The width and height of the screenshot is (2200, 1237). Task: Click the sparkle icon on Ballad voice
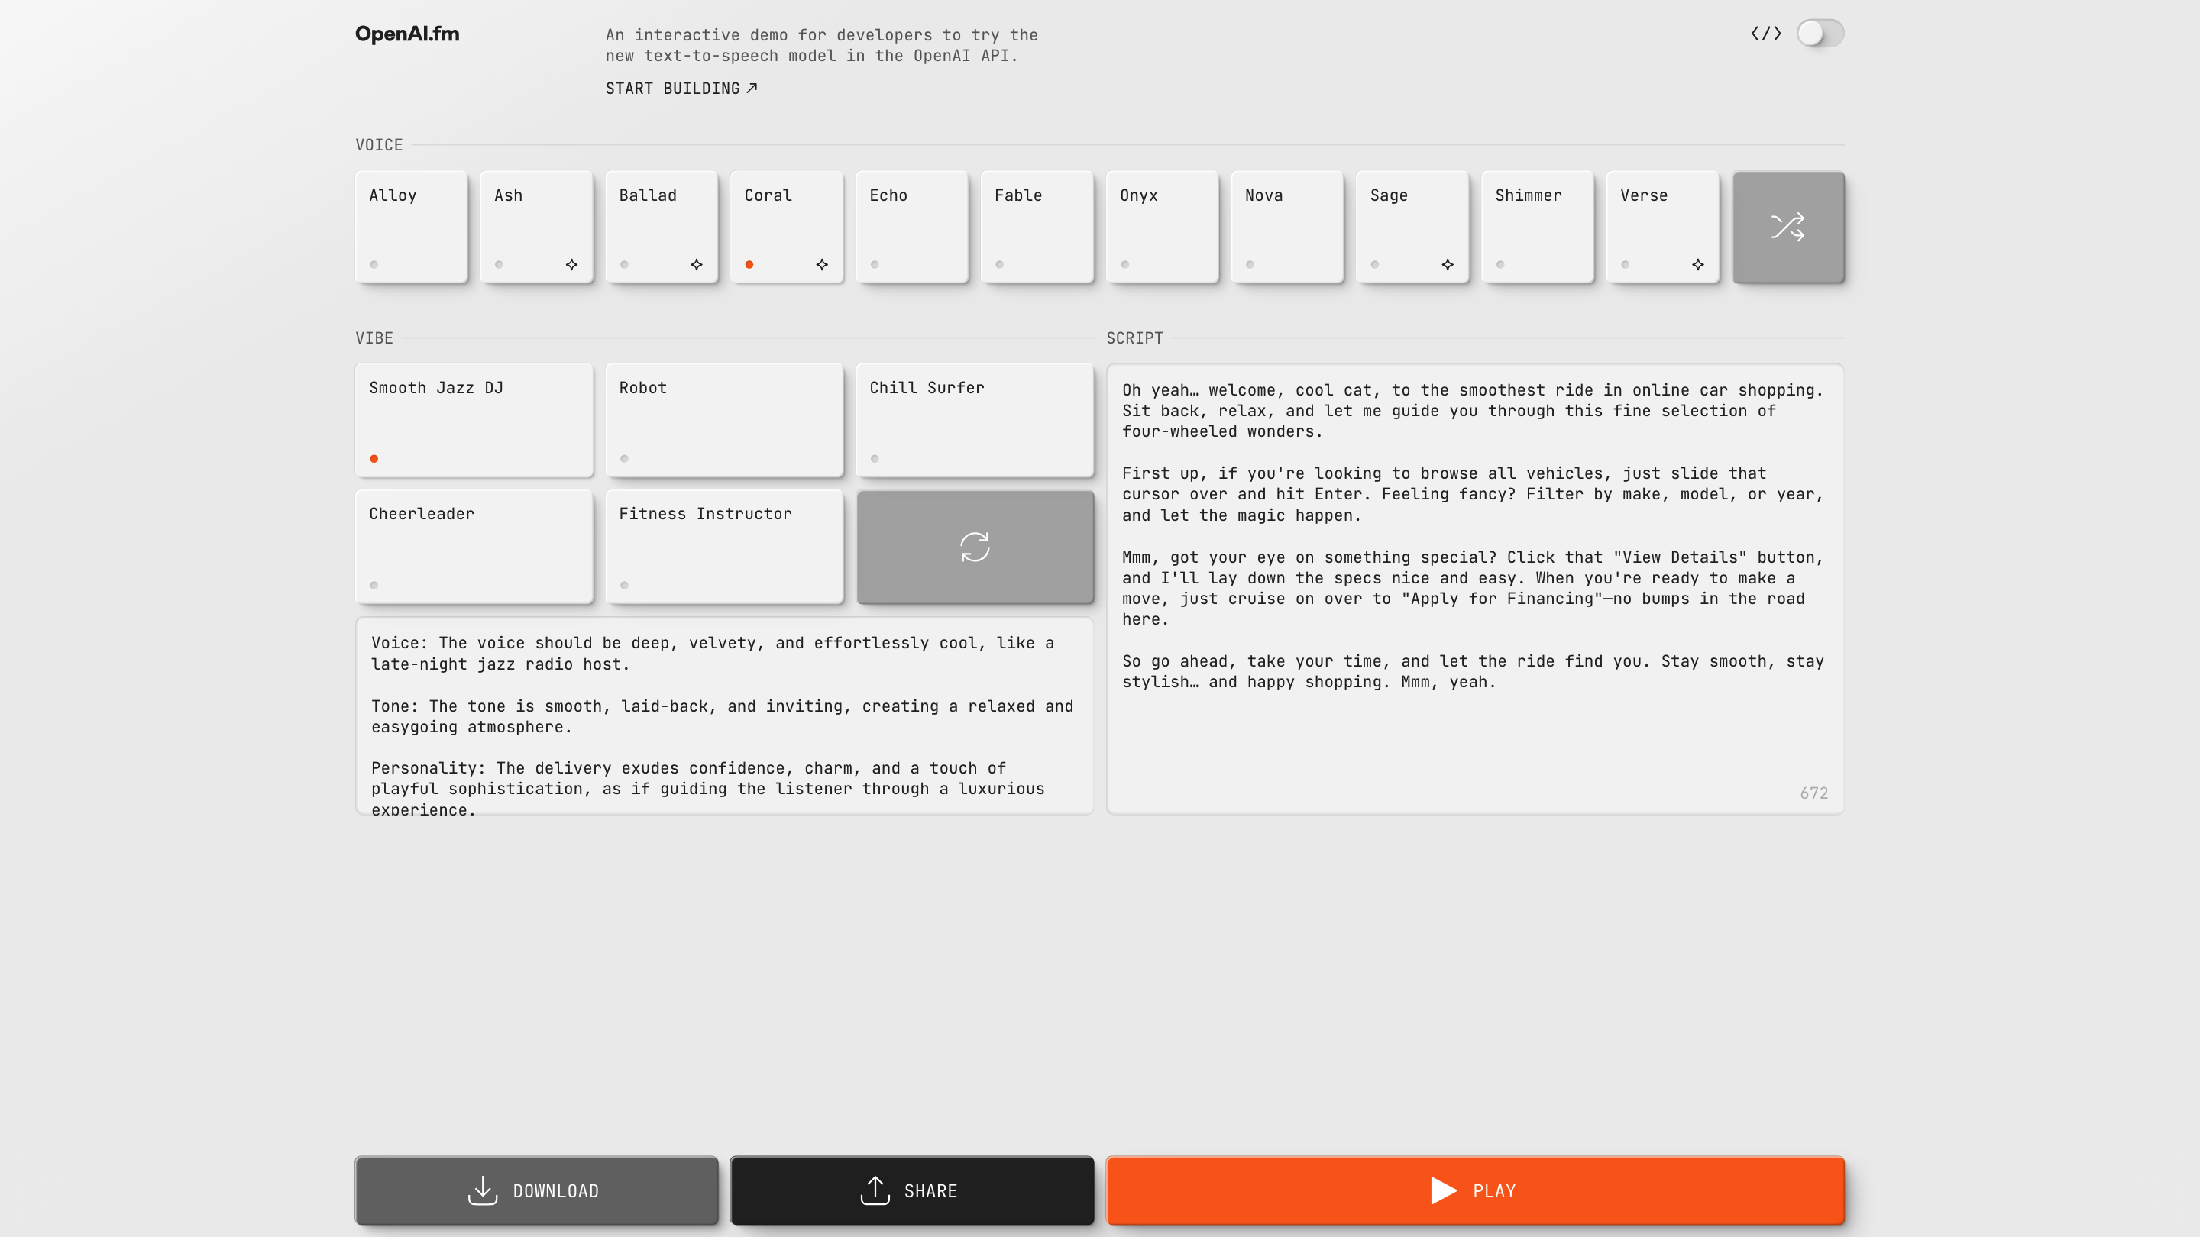(x=696, y=265)
